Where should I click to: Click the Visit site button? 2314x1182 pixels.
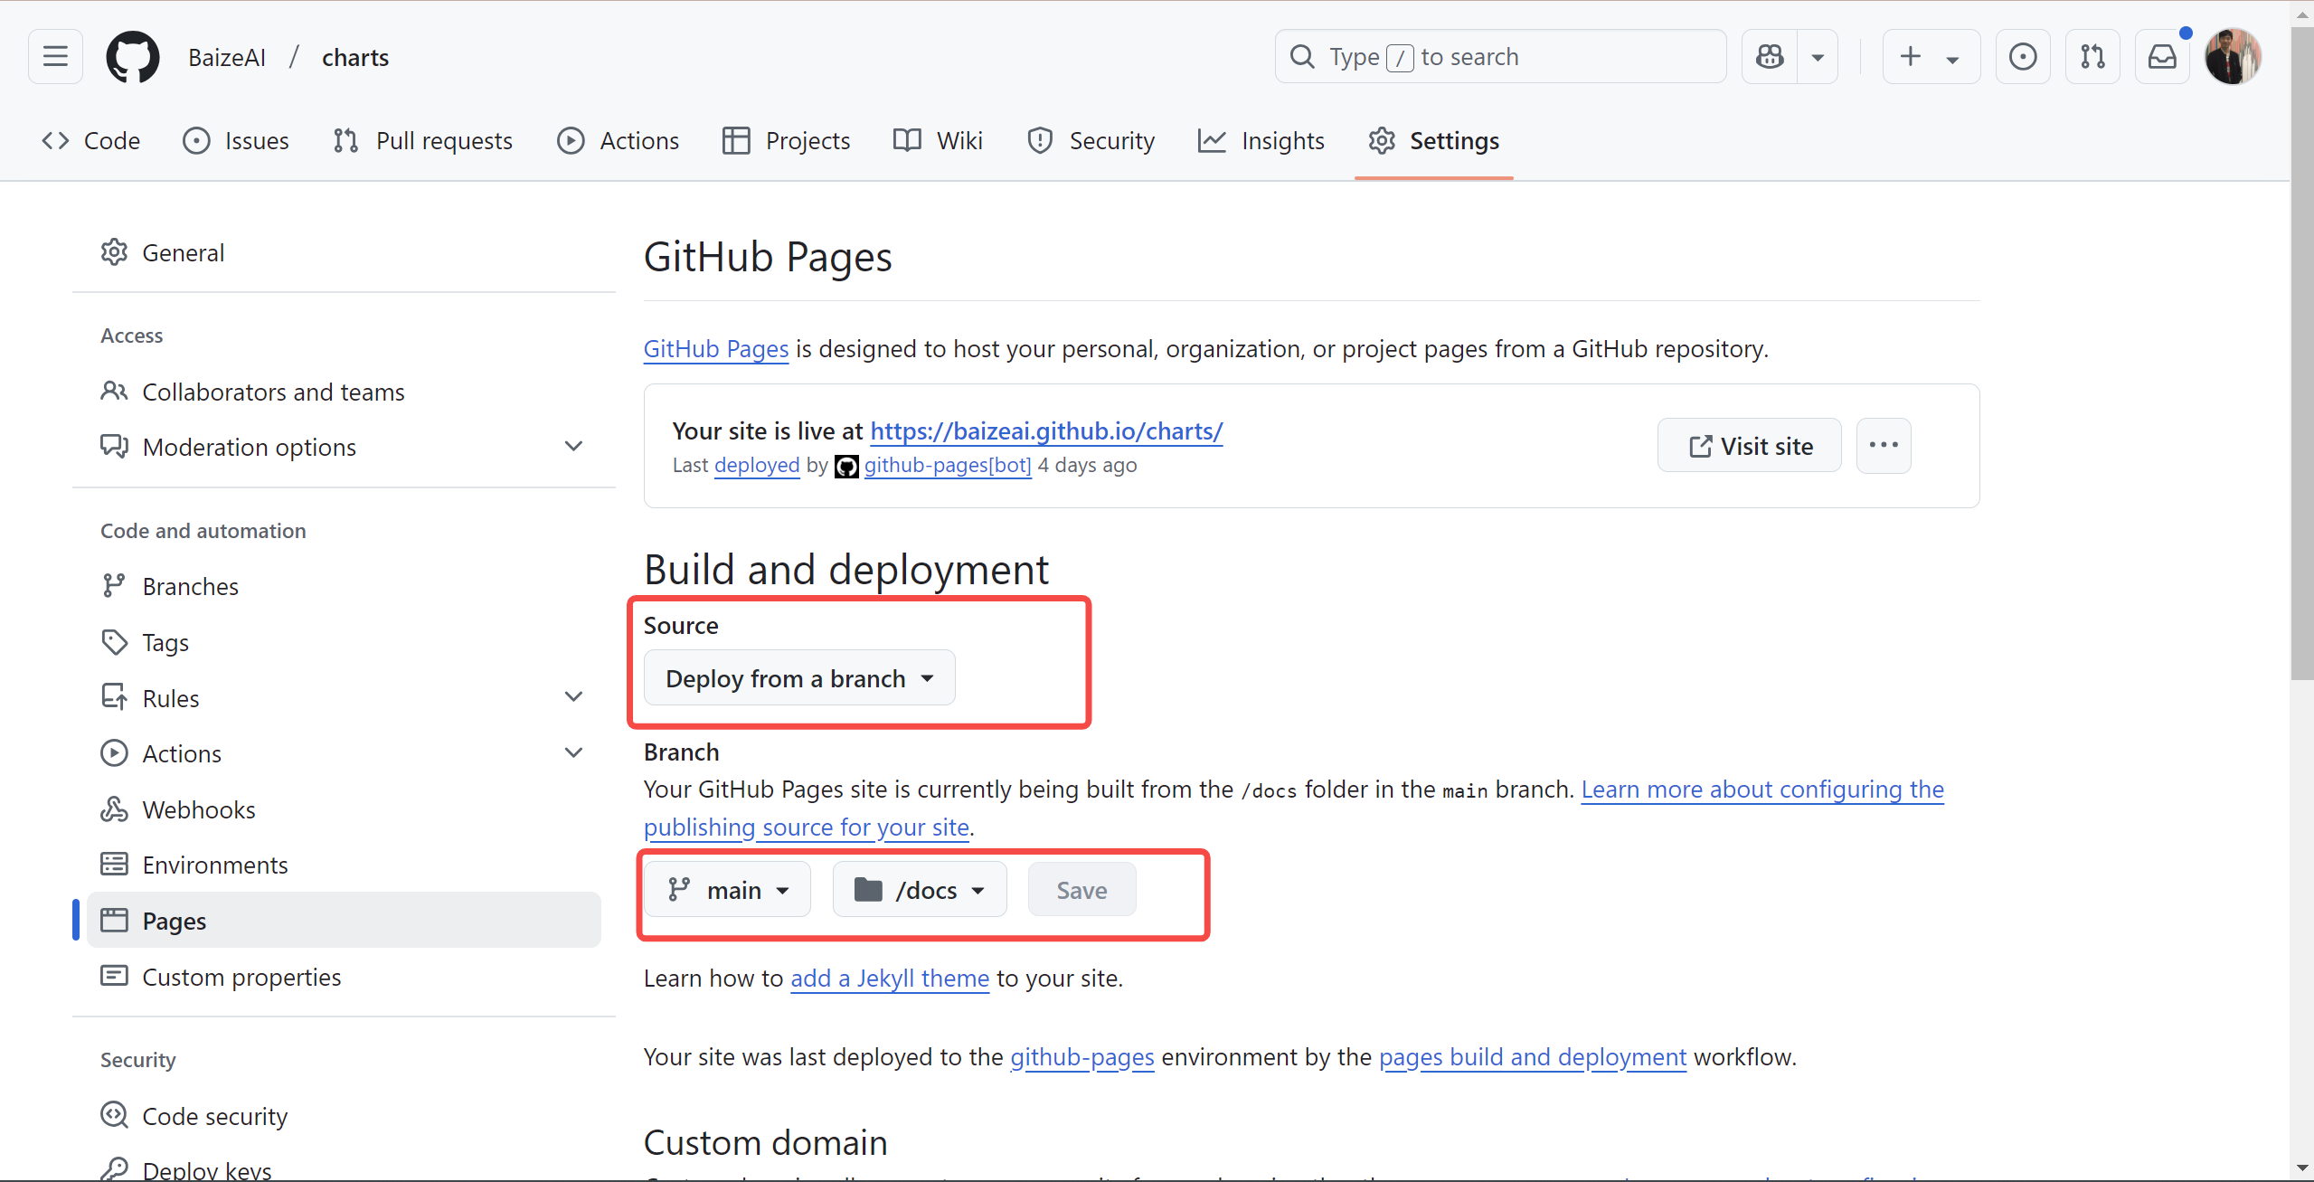[x=1750, y=446]
